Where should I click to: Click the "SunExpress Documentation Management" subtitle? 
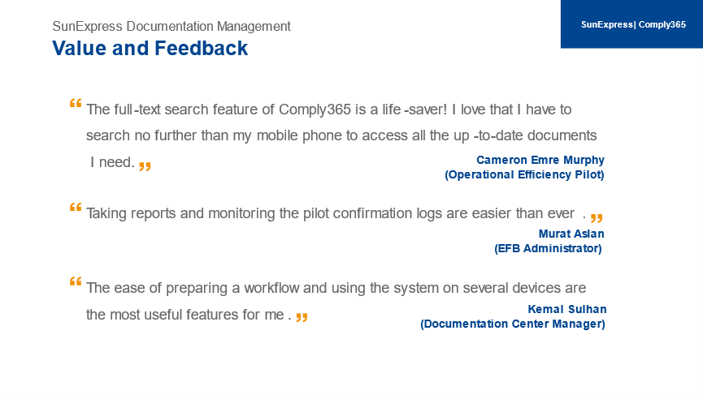tap(171, 27)
